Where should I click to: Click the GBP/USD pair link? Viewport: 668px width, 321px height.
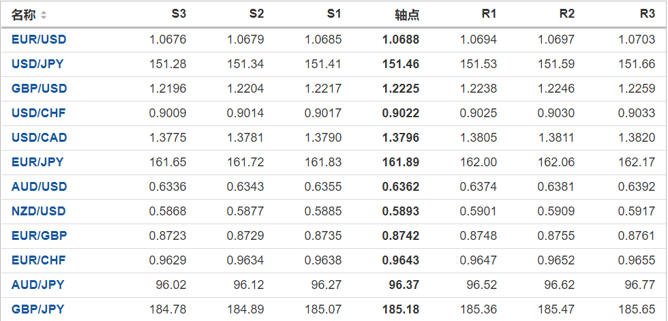(39, 89)
